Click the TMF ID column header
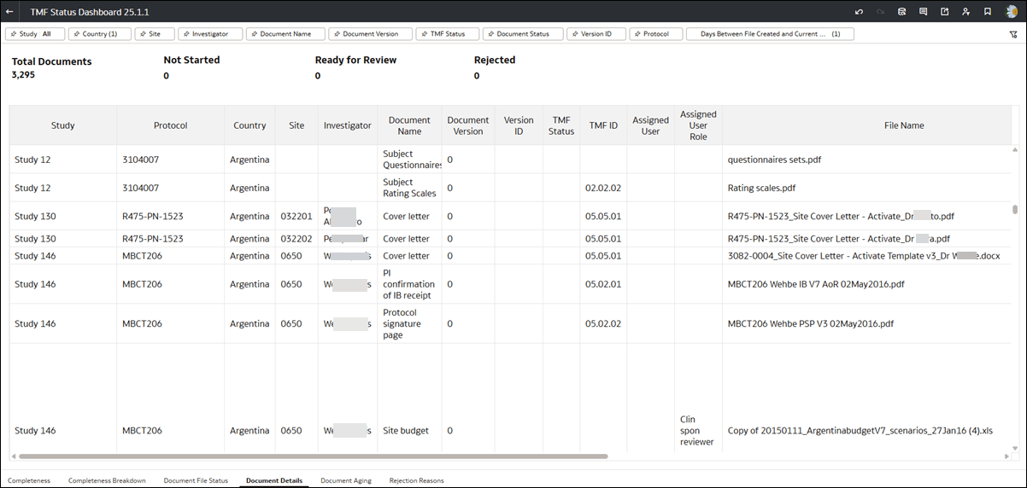 pos(603,125)
